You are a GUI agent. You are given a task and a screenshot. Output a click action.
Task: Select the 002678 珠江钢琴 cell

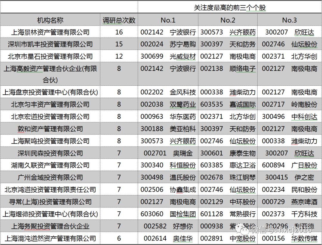click(x=228, y=177)
